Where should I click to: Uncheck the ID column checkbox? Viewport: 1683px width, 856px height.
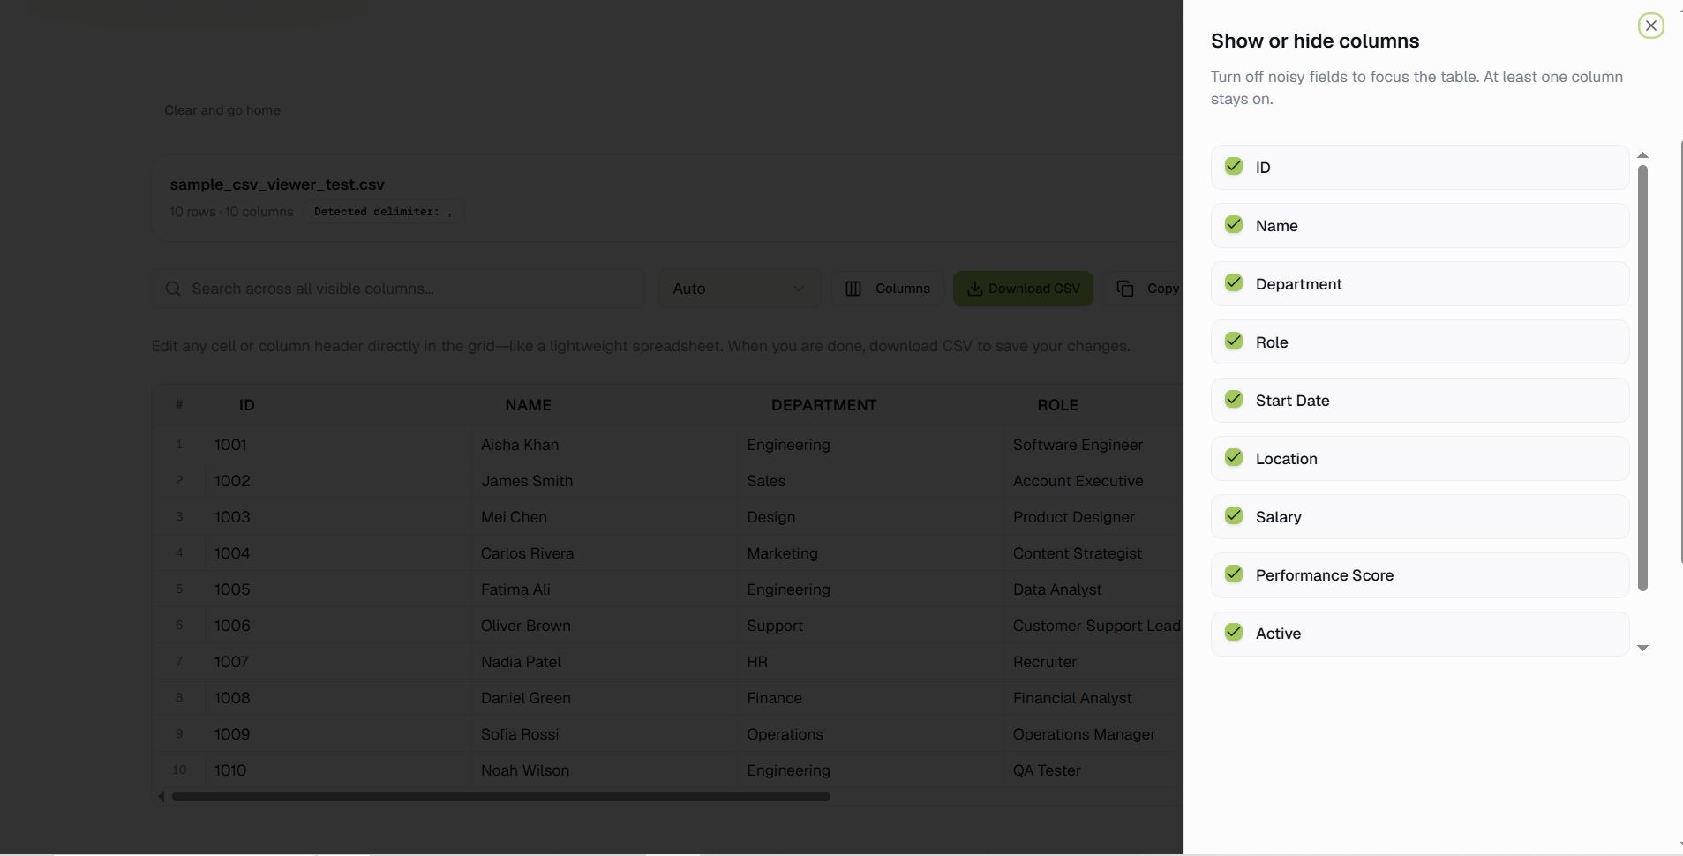point(1234,167)
